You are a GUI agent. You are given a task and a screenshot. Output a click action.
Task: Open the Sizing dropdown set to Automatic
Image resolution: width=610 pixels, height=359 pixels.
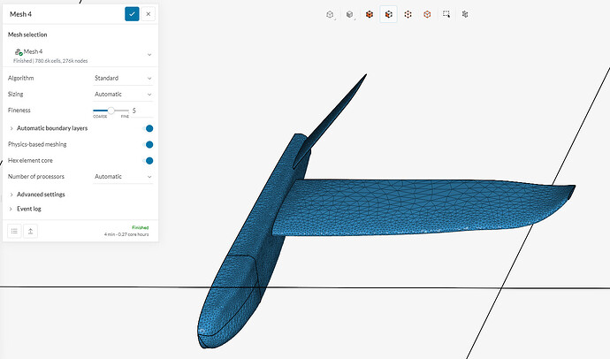pyautogui.click(x=123, y=94)
